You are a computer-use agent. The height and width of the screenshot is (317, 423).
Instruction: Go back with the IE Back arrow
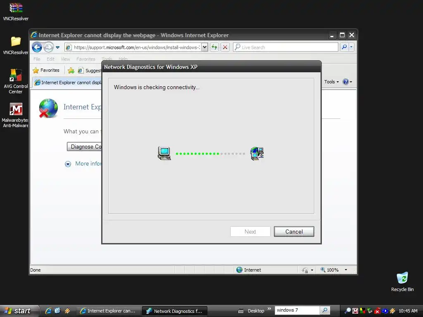[x=37, y=47]
